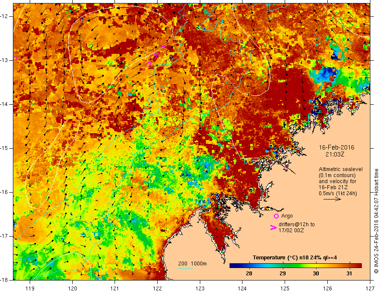Click the latitude axis label "-14"
Screen dimensions: 379x293
click(x=4, y=104)
